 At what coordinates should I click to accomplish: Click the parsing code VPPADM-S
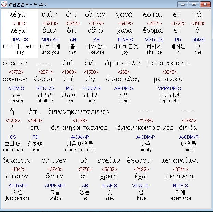(x=169, y=88)
